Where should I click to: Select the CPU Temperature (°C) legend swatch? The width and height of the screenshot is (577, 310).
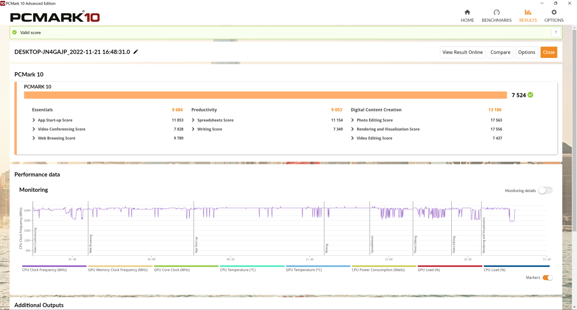pyautogui.click(x=252, y=266)
